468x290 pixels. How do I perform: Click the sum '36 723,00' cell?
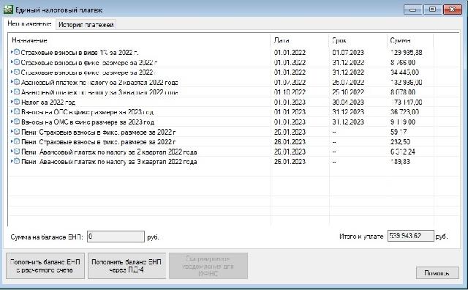404,112
